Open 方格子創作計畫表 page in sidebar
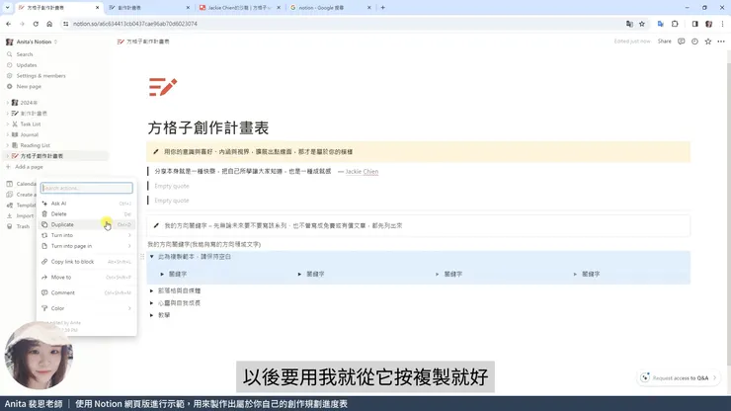The image size is (731, 411). 41,156
